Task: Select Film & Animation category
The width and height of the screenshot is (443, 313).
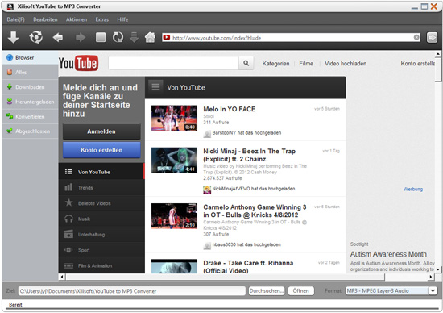Action: 101,265
